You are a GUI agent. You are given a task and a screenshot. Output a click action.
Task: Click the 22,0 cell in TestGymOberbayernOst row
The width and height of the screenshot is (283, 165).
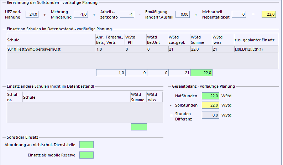pos(201,49)
